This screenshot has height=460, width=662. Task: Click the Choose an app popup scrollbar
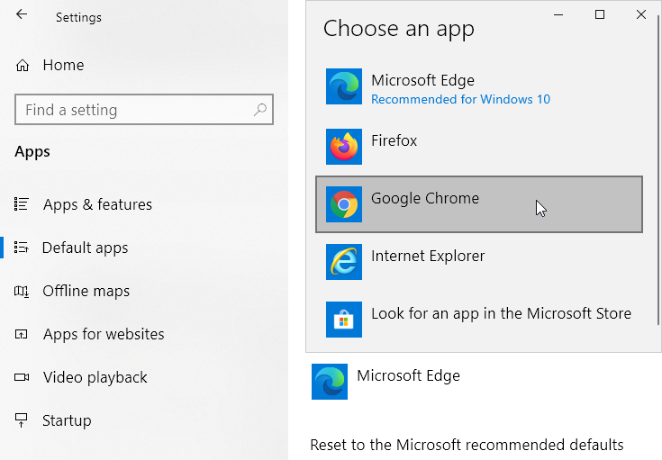point(658,169)
